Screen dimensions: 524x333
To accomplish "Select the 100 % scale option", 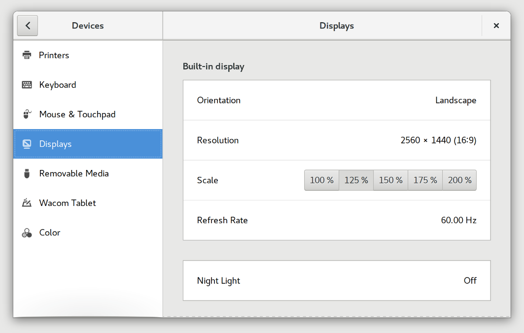I will point(321,180).
